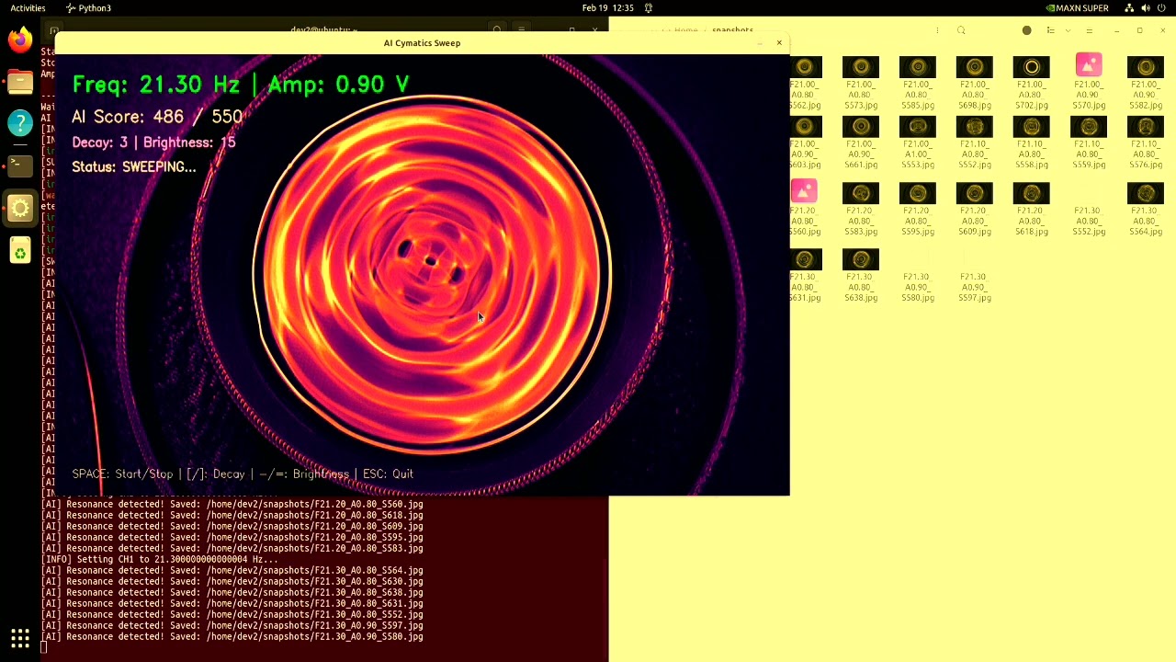Image resolution: width=1176 pixels, height=662 pixels.
Task: Select file F21.30_A0.80_S564.jpg thumbnail
Action: [x=1145, y=193]
